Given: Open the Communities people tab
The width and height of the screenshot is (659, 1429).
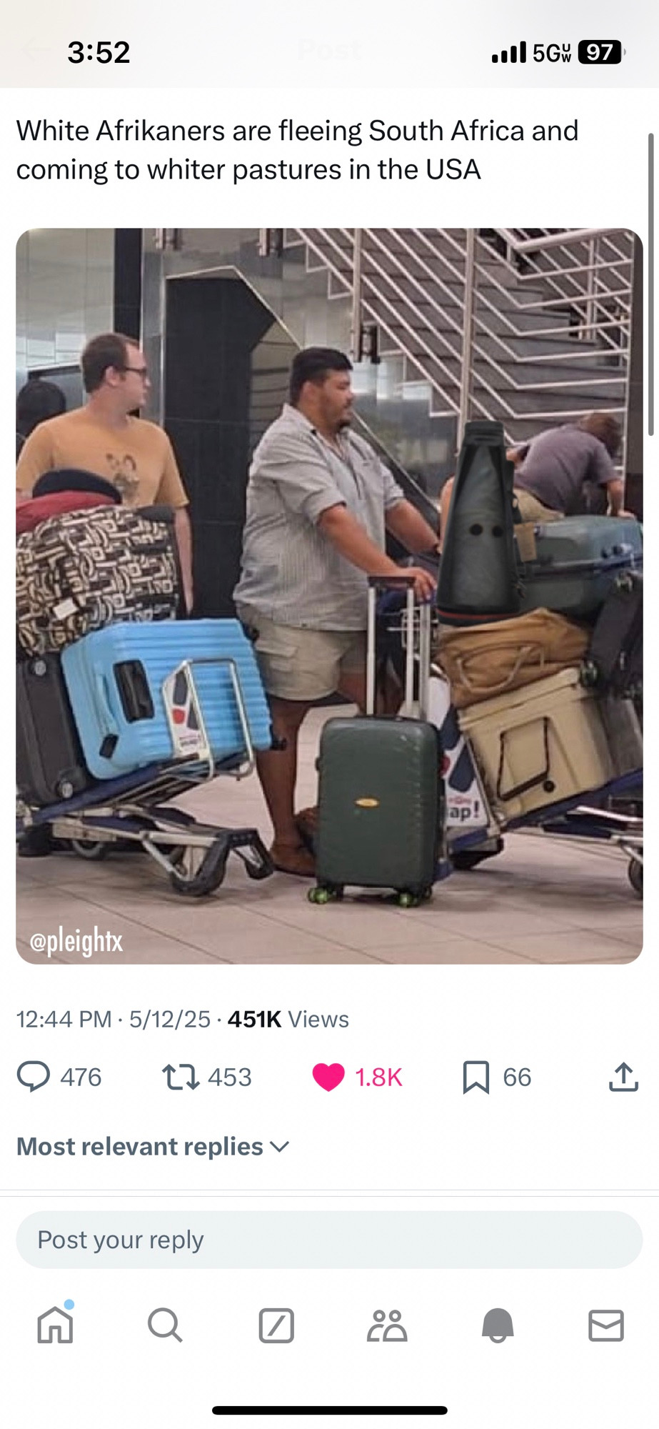Looking at the screenshot, I should point(387,1326).
